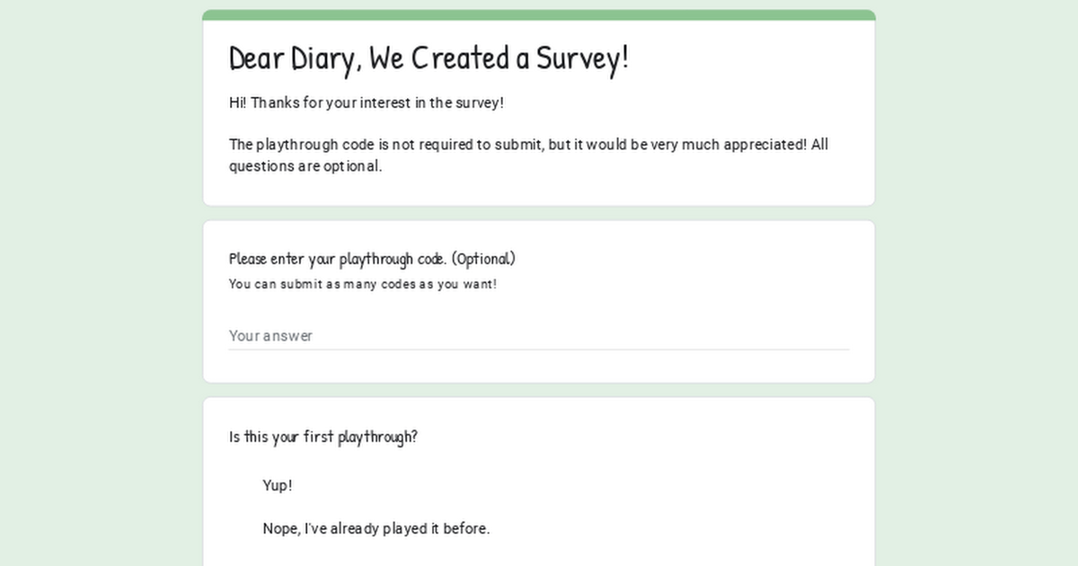Click the 'Is this your first playthrough?' question
This screenshot has height=566, width=1078.
(x=323, y=438)
